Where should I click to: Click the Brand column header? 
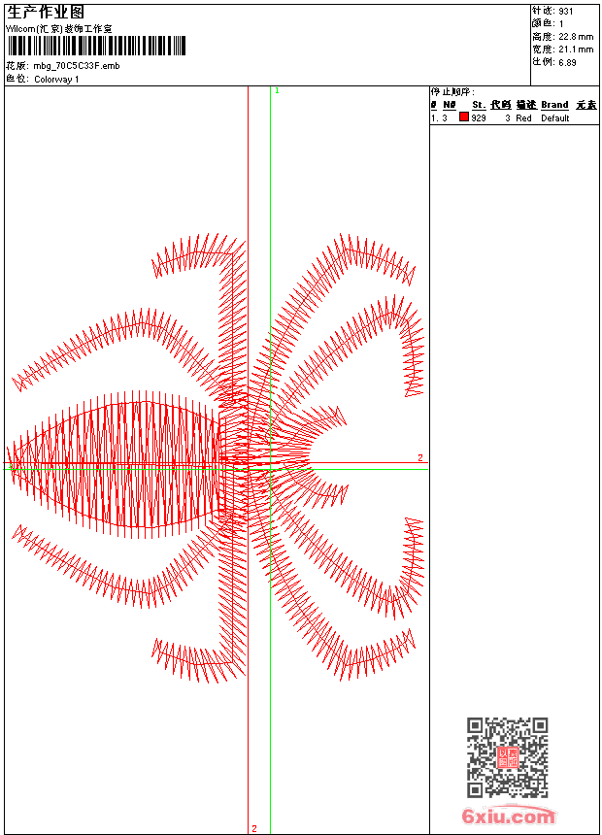(x=554, y=105)
